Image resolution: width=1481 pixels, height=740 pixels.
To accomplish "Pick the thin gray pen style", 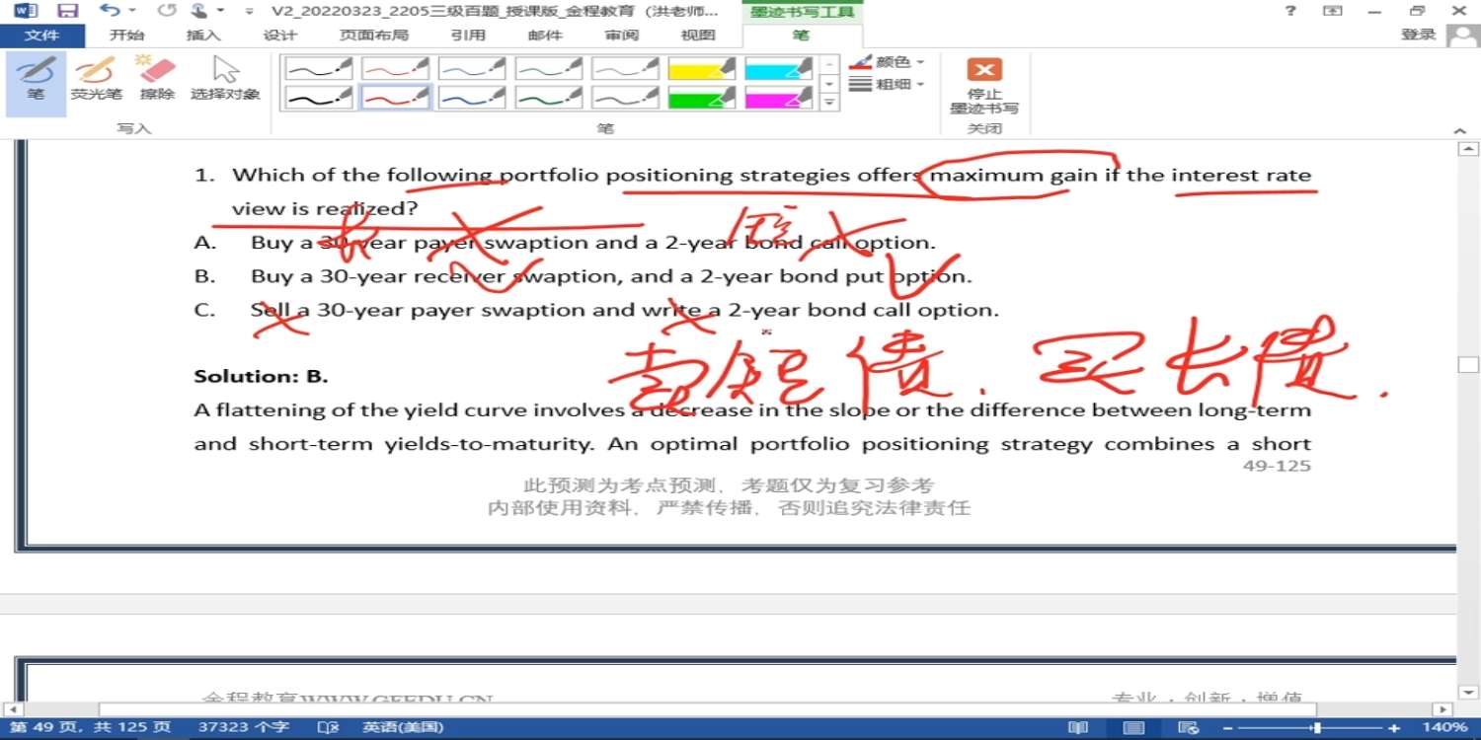I will 626,68.
